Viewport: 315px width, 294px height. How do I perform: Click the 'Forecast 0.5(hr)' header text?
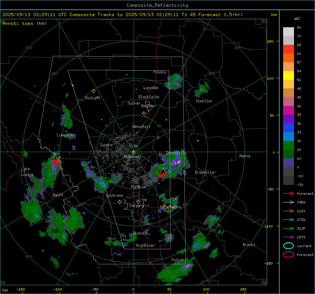[220, 15]
